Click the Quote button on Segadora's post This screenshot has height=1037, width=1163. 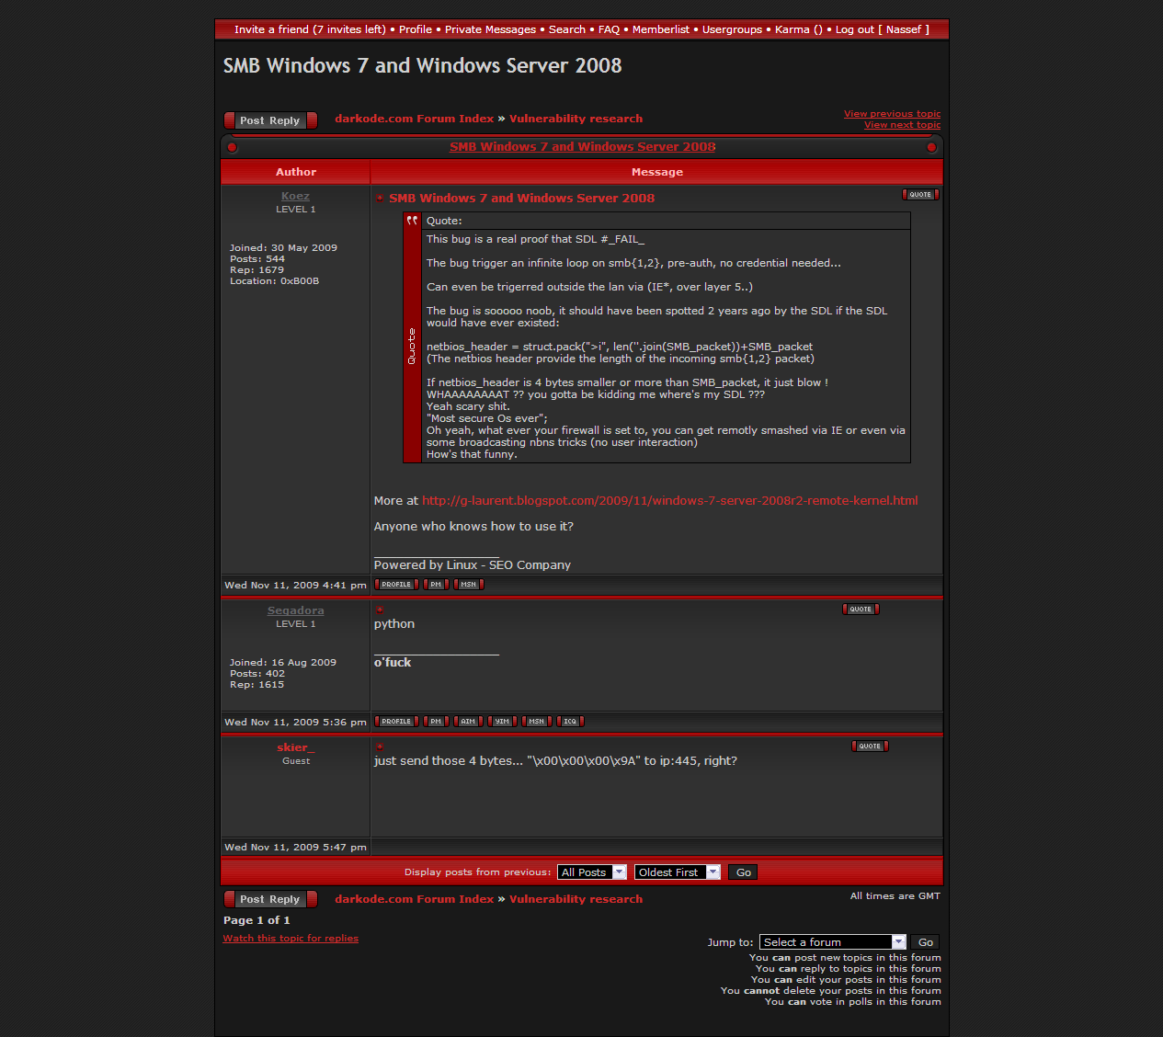click(861, 610)
